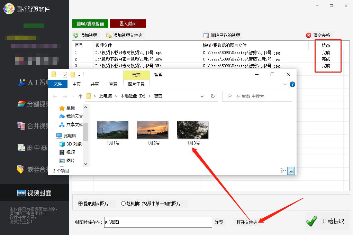Click the 在 智剪 中搜索 search box
Screen dimensions: 353x235
tap(257, 96)
